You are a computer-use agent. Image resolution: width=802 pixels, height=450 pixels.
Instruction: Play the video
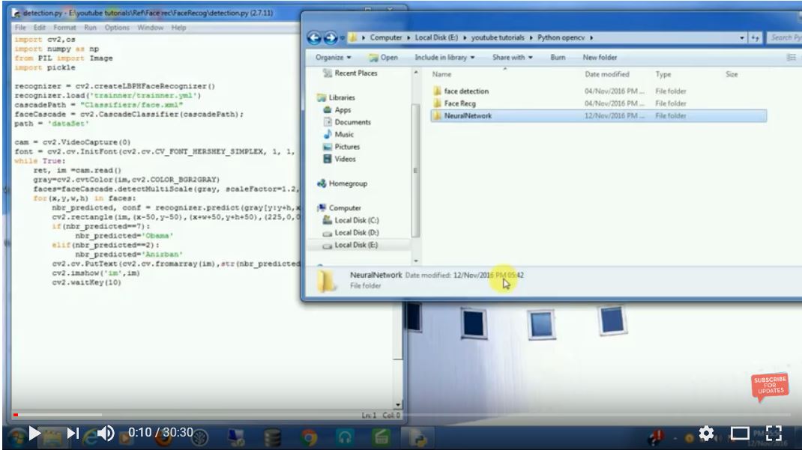tap(34, 433)
